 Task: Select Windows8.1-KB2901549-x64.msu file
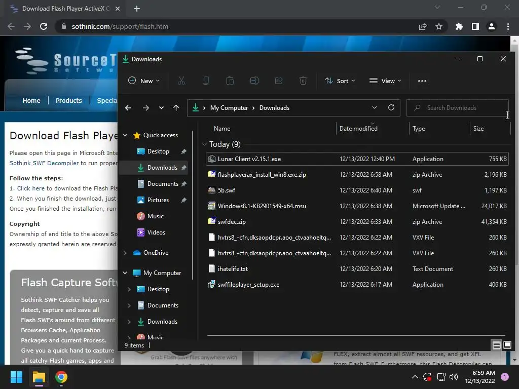[357, 206]
